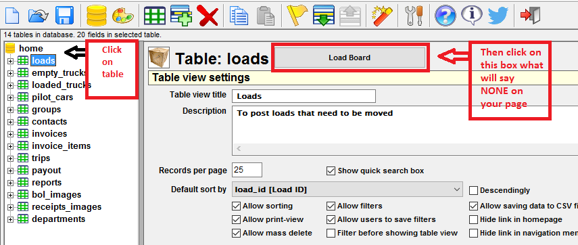Click the Twitter bird icon

(498, 16)
